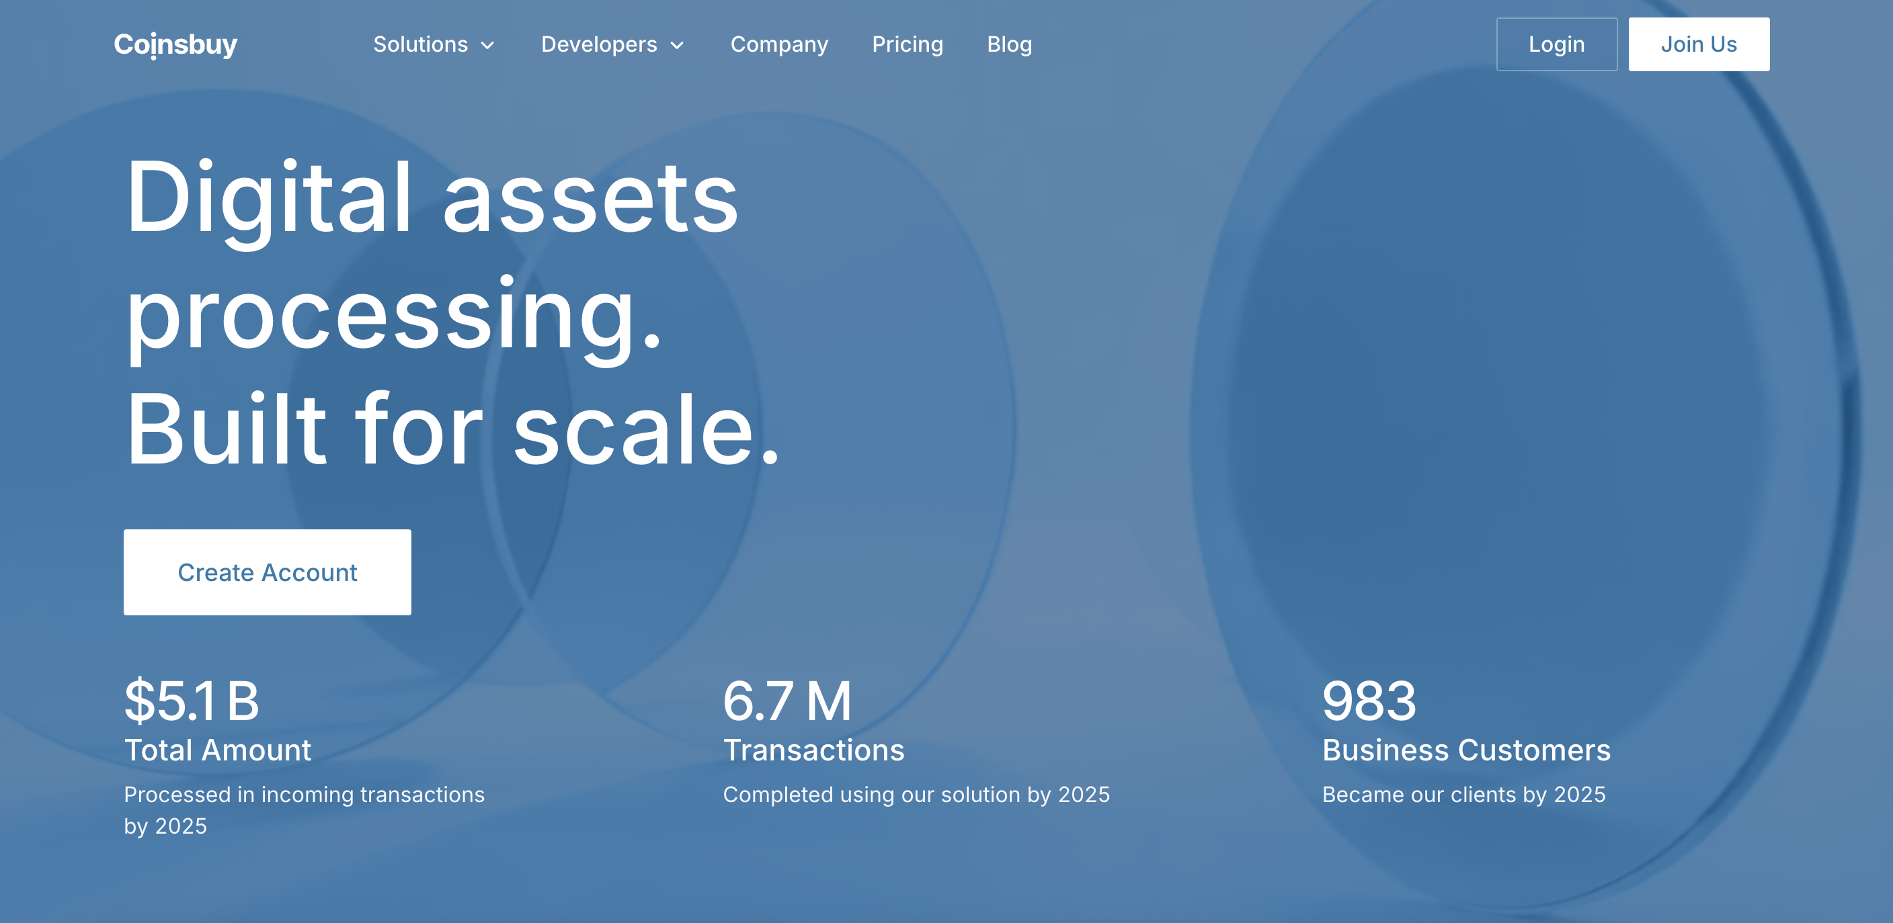Click 'Completed using our solution by 2025' text
This screenshot has height=923, width=1893.
point(917,794)
